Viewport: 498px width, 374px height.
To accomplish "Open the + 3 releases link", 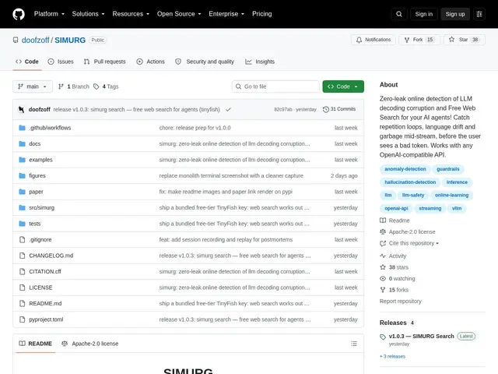I will point(392,357).
